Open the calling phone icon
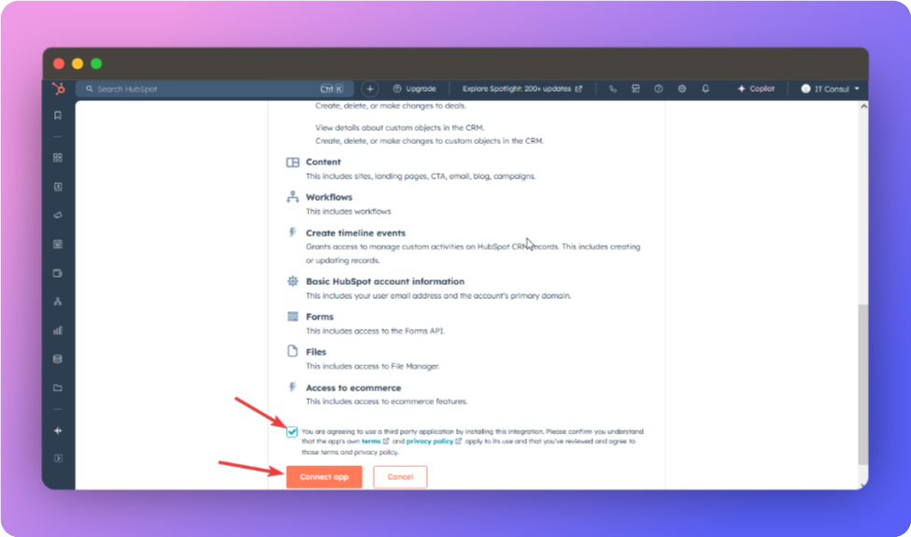Image resolution: width=911 pixels, height=537 pixels. (612, 89)
